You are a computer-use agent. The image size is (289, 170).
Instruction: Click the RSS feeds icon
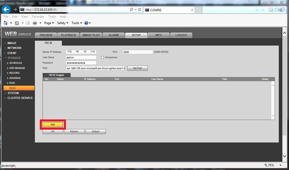pos(17,23)
